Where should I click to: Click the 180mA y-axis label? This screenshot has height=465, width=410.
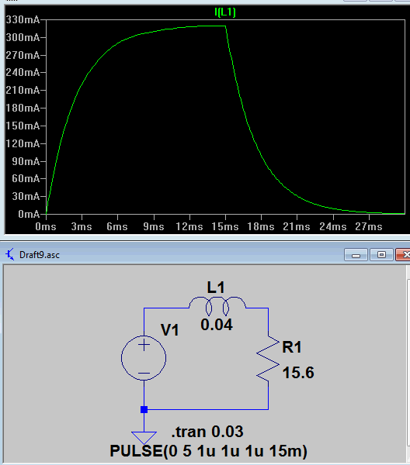coord(23,108)
